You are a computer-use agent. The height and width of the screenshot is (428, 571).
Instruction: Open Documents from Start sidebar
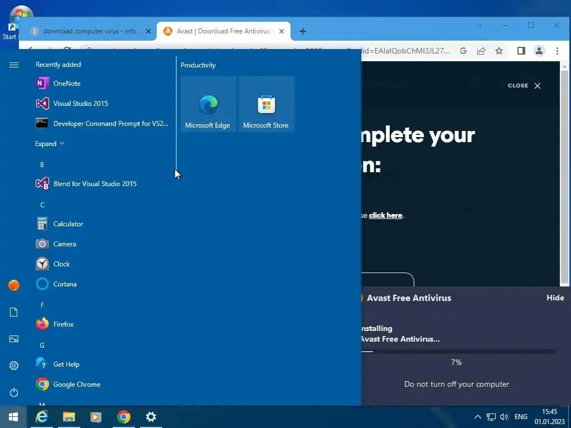[14, 312]
